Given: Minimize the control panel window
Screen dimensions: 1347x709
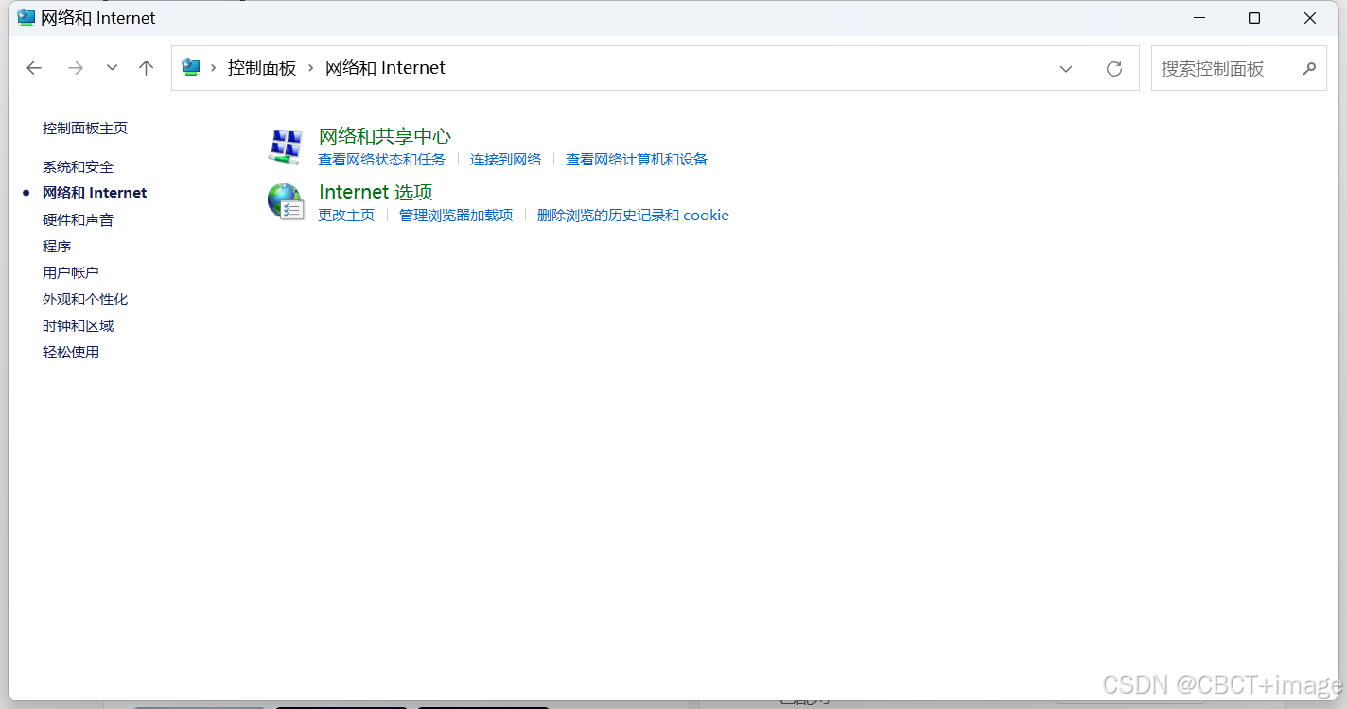Looking at the screenshot, I should 1198,18.
